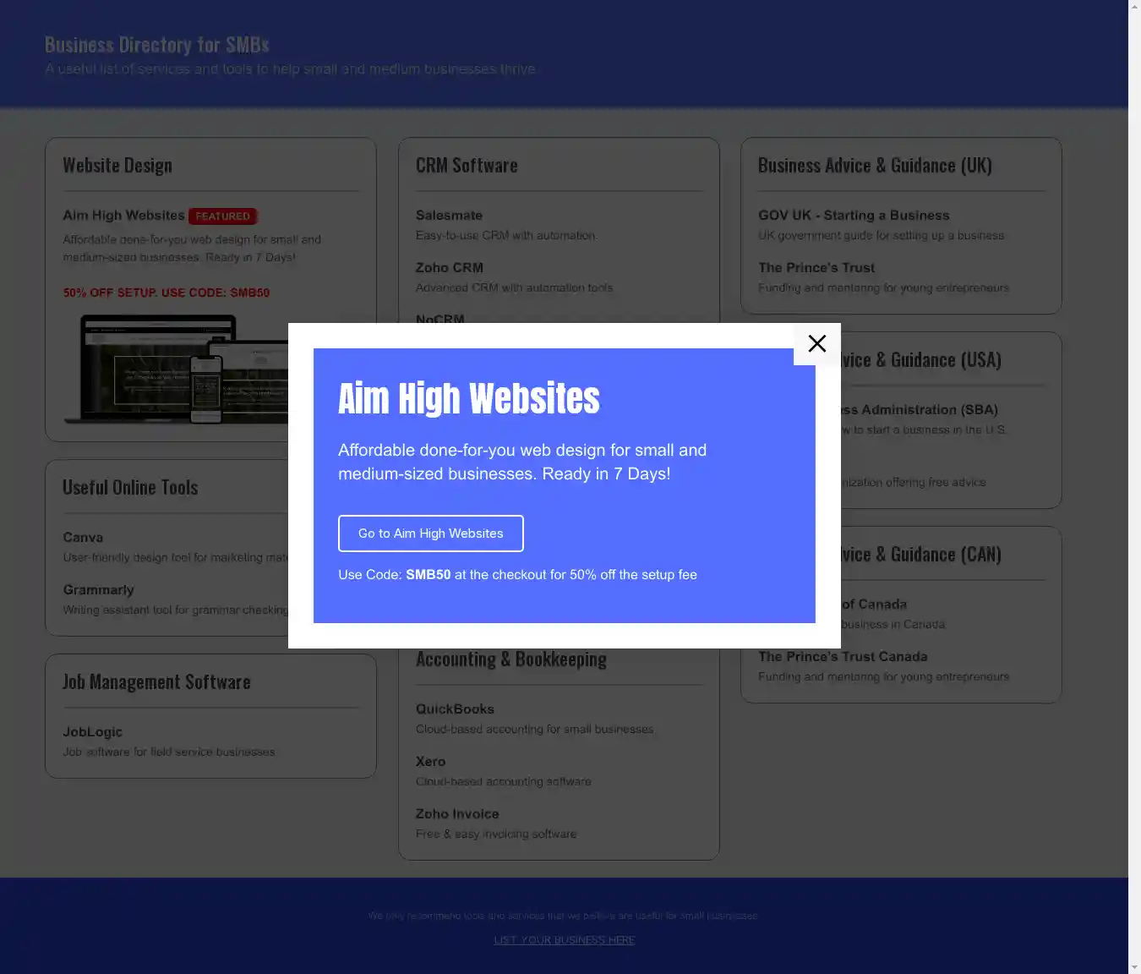
Task: Click the Business Directory for SMBs heading
Action: [156, 45]
